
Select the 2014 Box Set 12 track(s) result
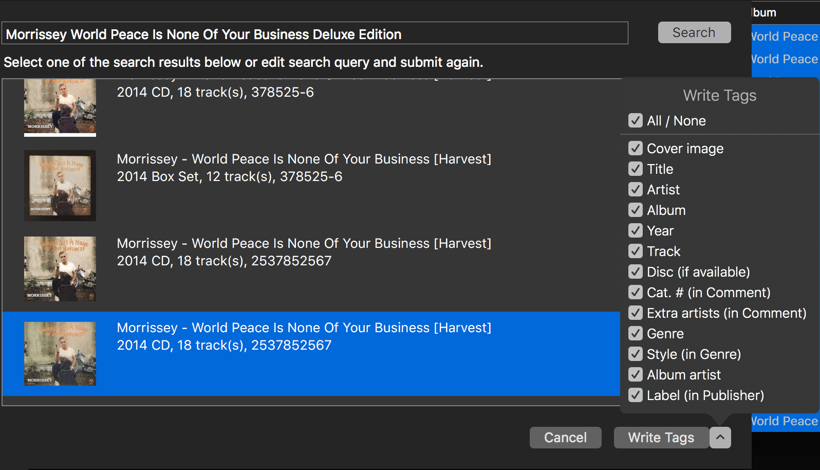pyautogui.click(x=311, y=185)
